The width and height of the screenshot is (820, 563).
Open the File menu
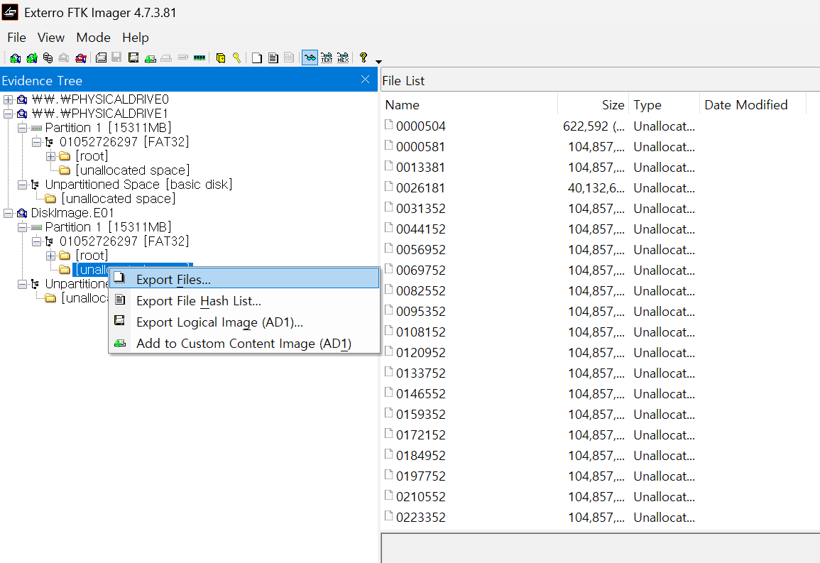(17, 38)
